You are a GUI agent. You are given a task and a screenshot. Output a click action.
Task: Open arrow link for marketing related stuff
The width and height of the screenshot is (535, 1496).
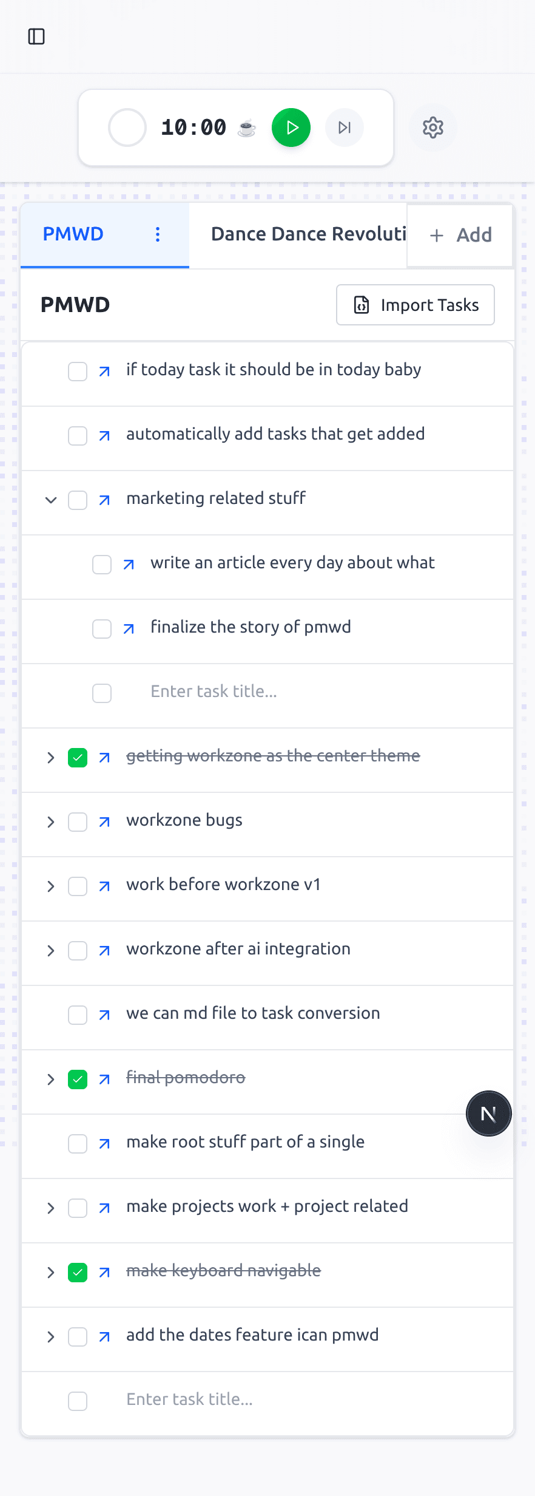click(x=104, y=500)
